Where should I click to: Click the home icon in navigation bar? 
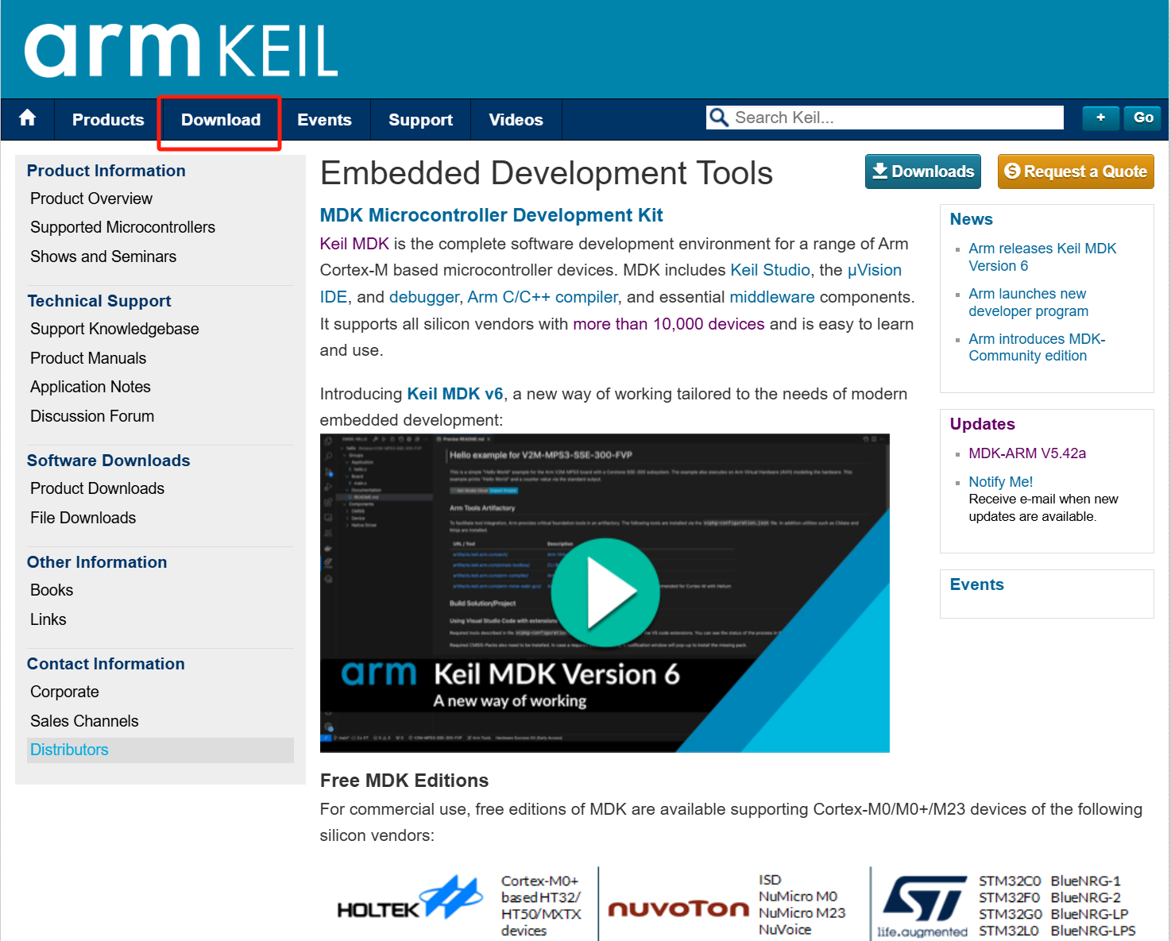tap(28, 118)
